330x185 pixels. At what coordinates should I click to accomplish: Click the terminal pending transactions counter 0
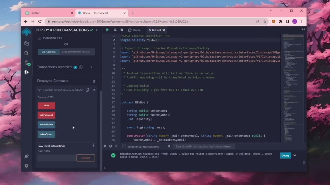coord(116,146)
